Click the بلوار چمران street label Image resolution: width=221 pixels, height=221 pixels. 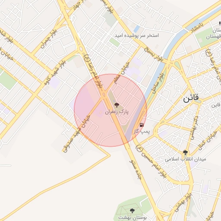point(49,39)
